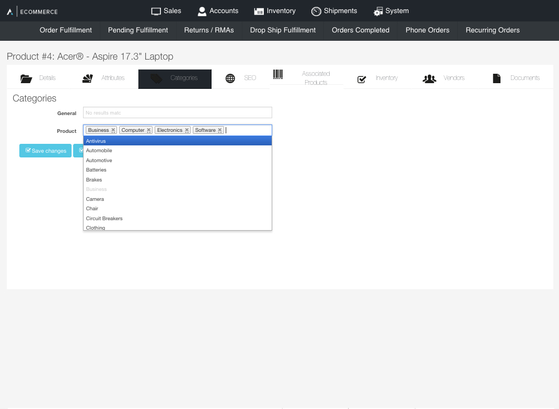Remove the Software category tag
This screenshot has height=409, width=559.
click(x=219, y=130)
